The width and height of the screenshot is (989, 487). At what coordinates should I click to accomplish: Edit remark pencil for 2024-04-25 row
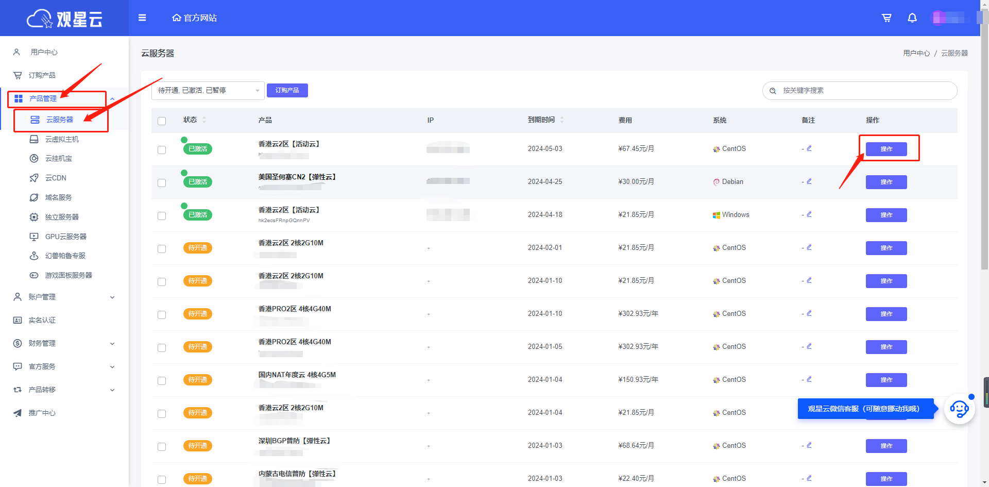point(809,181)
